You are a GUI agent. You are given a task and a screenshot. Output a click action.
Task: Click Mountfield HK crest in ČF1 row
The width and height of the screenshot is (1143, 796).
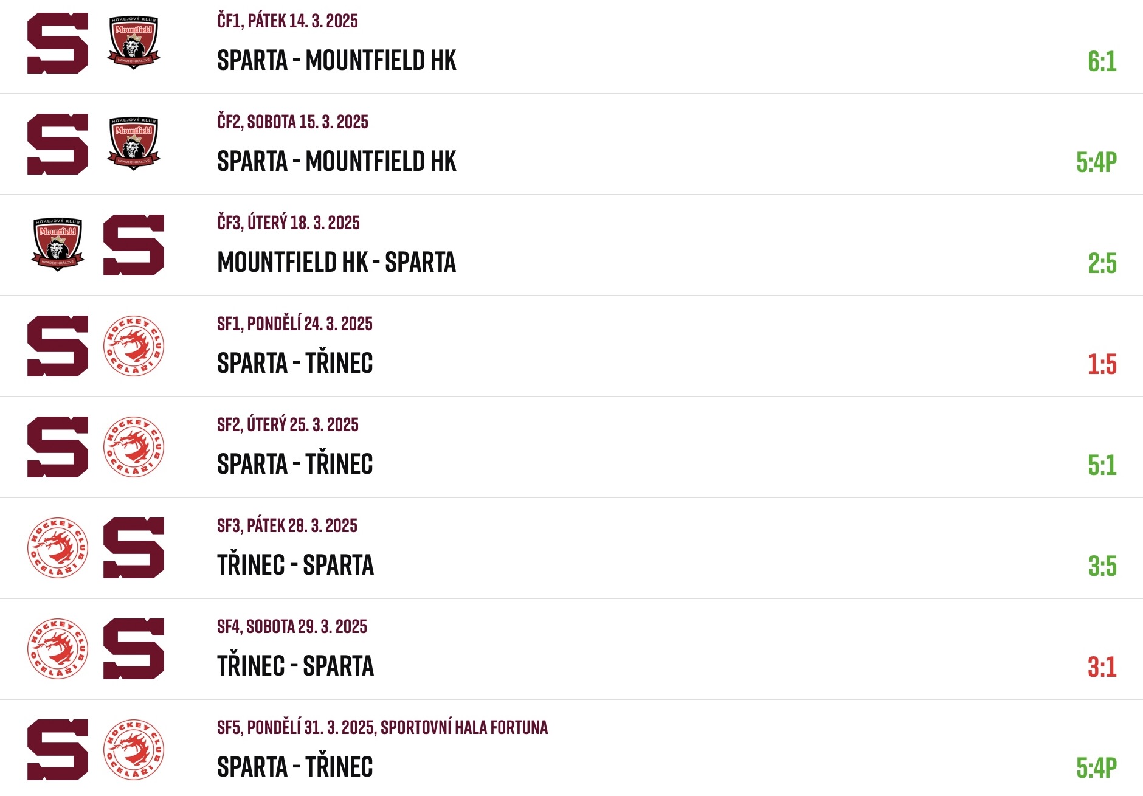coord(134,43)
